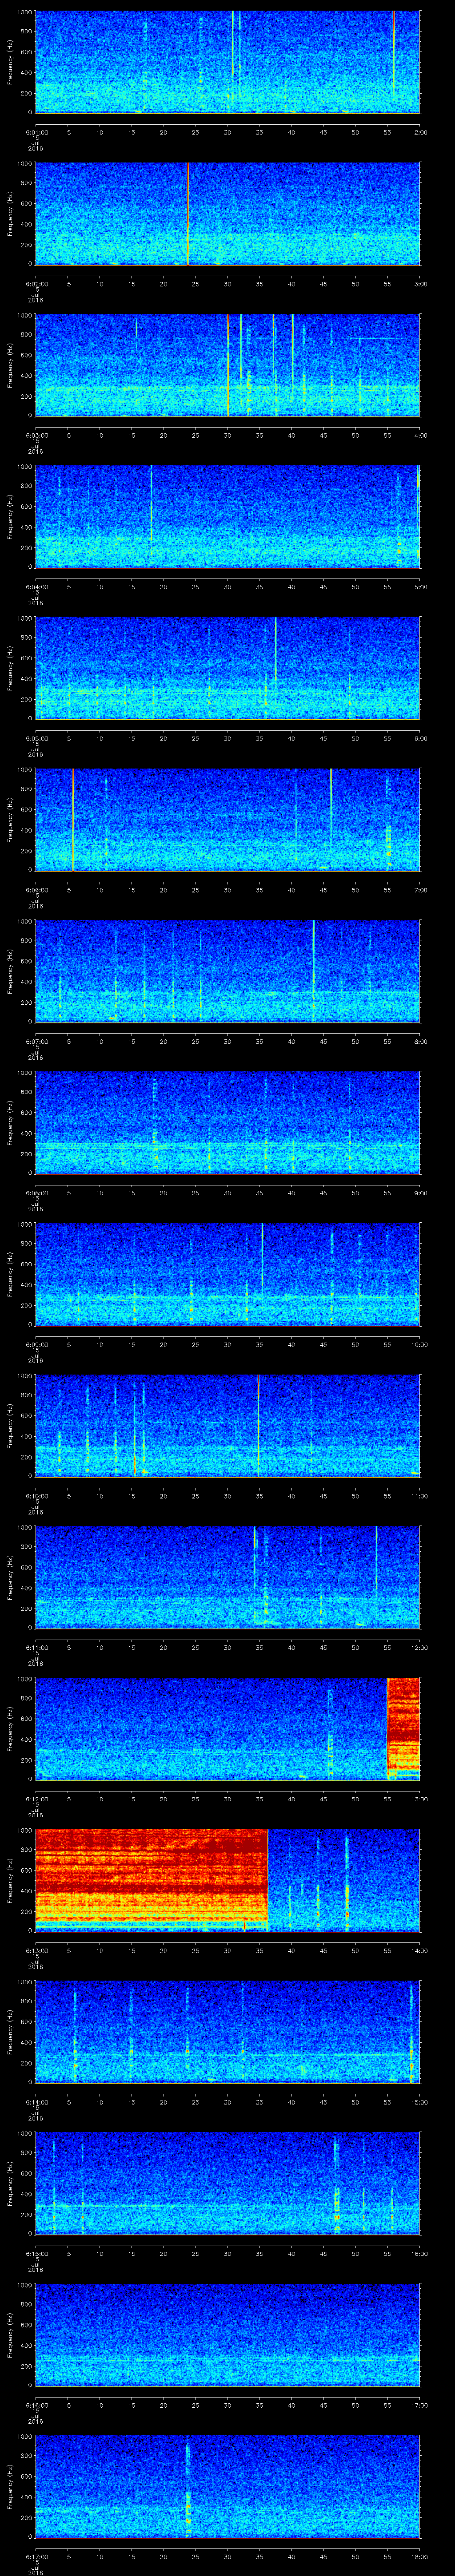Select the spectrogram panel starting at 6:15:00
The image size is (455, 2576).
227,2182
